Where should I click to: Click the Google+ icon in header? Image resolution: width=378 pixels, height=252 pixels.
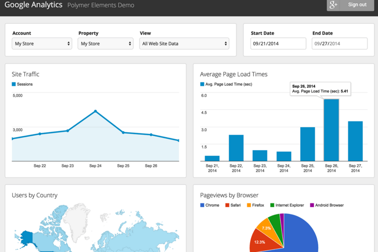click(333, 5)
